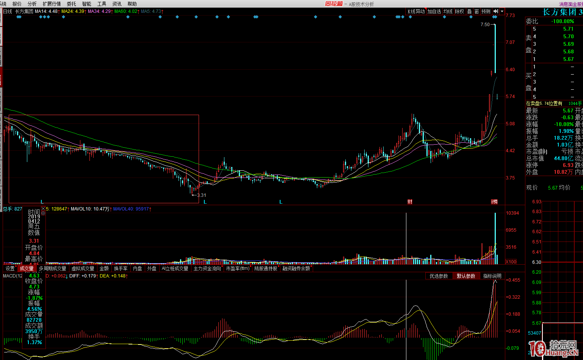583x360 pixels.
Task: Select the 融资融券余额 indicator tab
Action: 296,268
